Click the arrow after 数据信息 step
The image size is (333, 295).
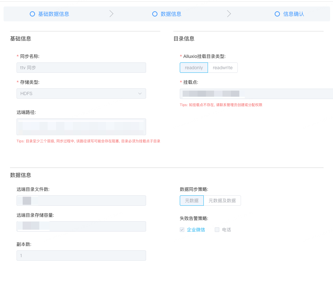(x=229, y=14)
